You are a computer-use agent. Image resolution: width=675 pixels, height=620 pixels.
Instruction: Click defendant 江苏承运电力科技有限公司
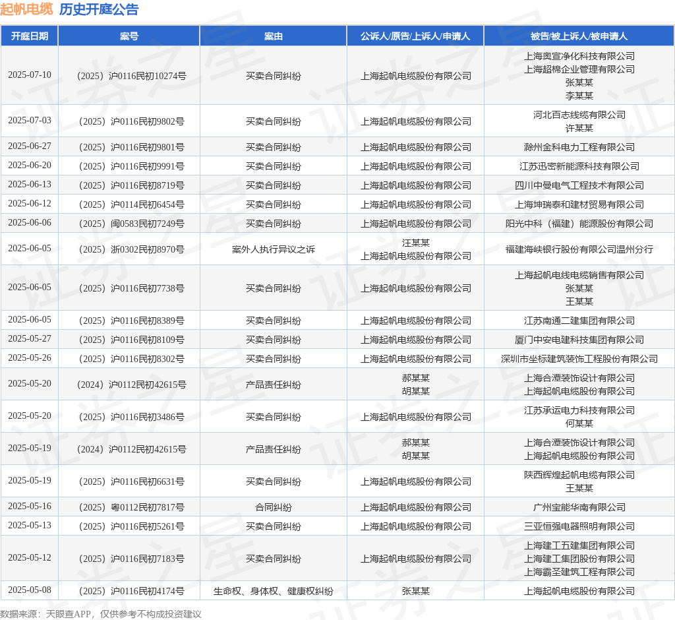(x=579, y=411)
